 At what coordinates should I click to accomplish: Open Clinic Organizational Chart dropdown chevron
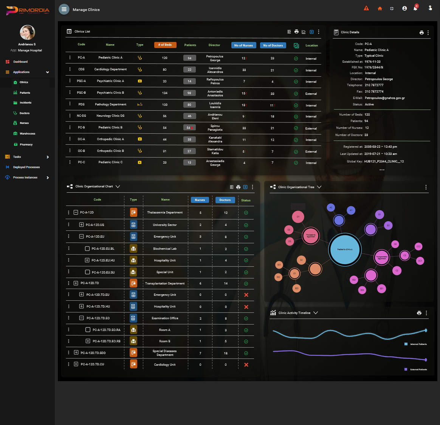click(118, 187)
